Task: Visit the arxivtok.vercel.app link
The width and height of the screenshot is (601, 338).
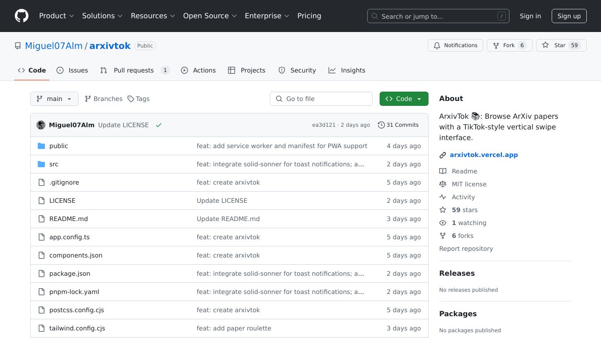Action: (484, 155)
